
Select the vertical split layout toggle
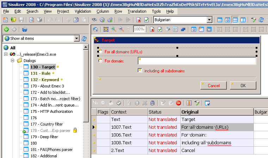243,20
